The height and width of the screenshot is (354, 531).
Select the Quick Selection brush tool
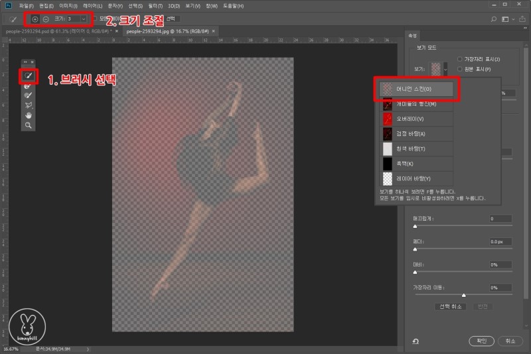(29, 76)
